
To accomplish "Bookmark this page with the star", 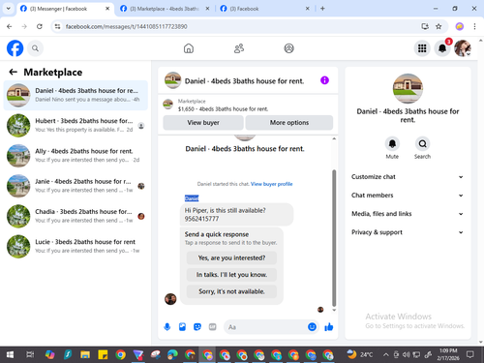I will pos(439,26).
